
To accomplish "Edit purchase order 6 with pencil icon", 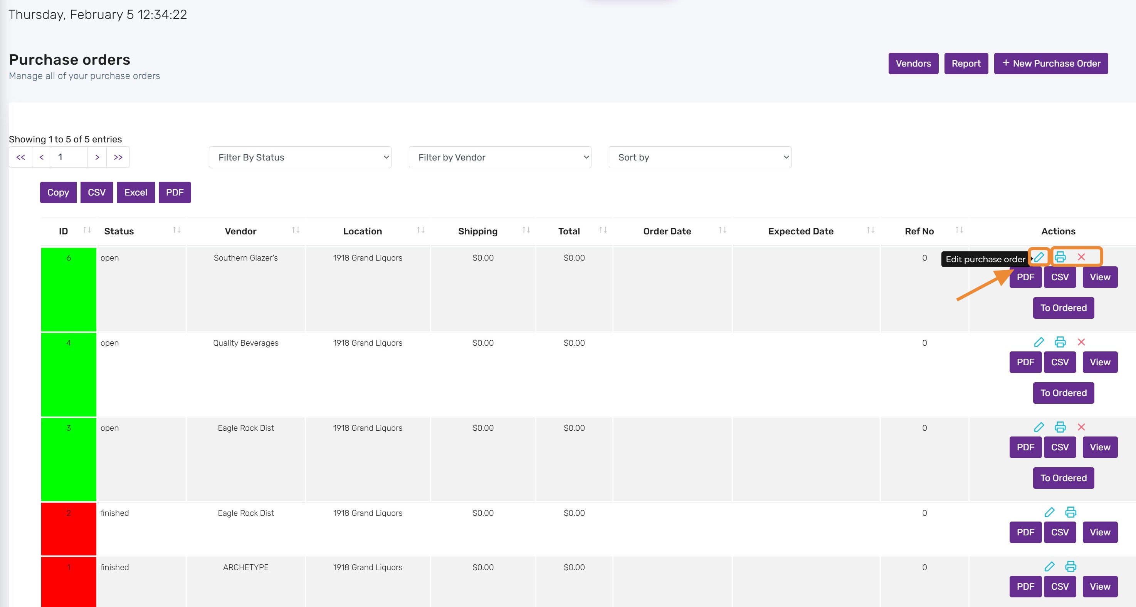I will pos(1039,257).
